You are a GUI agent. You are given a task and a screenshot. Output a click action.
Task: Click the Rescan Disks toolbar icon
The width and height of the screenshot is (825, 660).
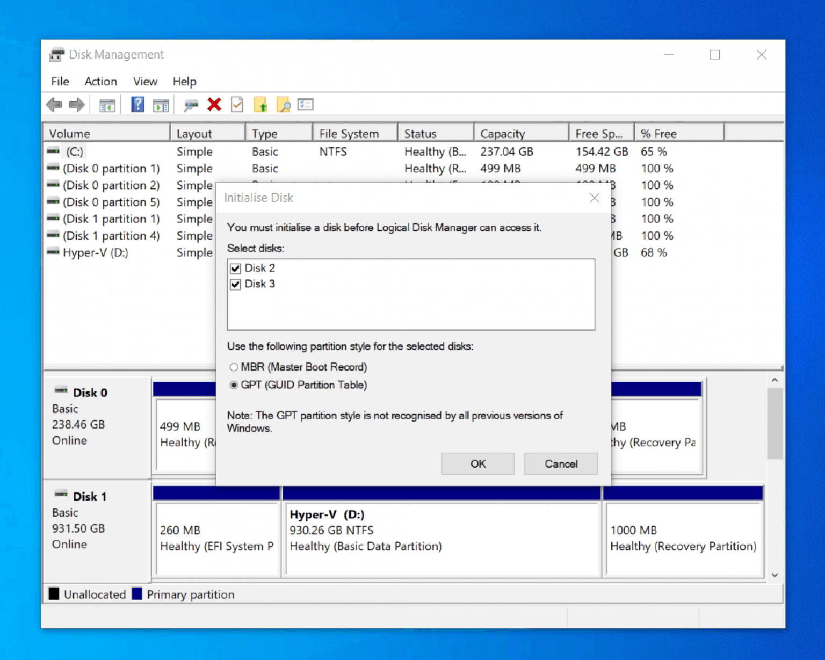(x=191, y=104)
